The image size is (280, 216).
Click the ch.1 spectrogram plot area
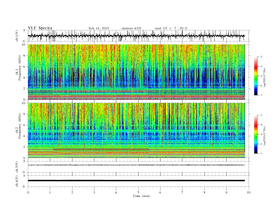pos(136,72)
